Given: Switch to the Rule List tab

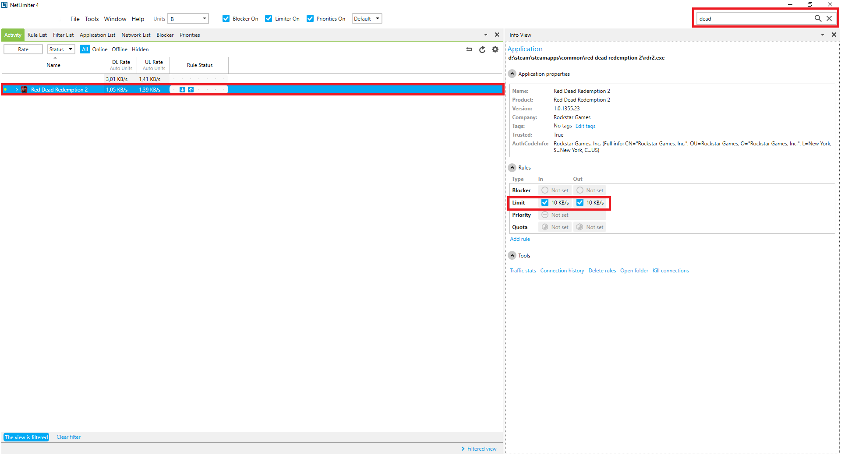Looking at the screenshot, I should click(37, 35).
